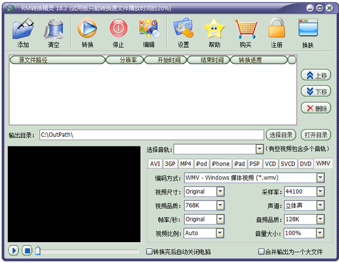Switch to the iPod tab
339x263 pixels.
(x=202, y=164)
